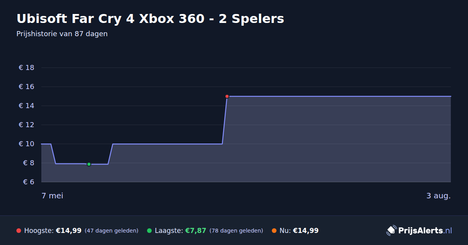The width and height of the screenshot is (468, 245).
Task: Click the green Laagste legend dot
Action: point(149,231)
